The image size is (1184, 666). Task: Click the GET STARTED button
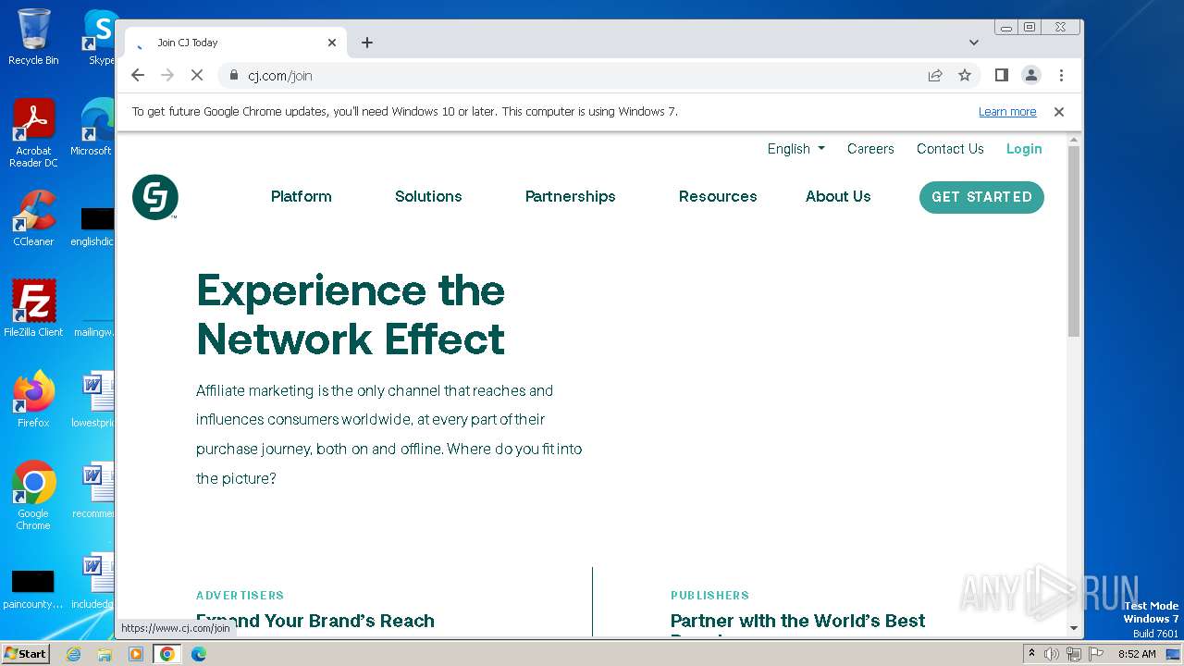(x=981, y=197)
